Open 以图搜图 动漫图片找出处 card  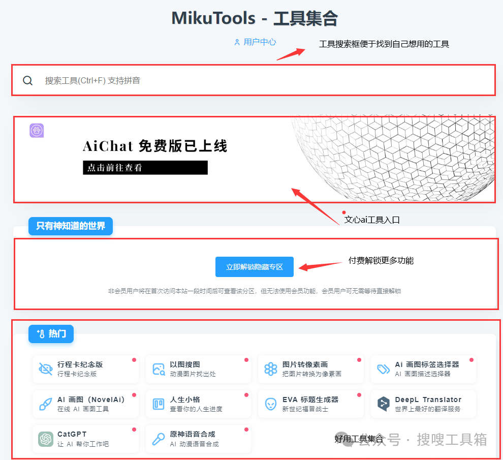(x=198, y=369)
